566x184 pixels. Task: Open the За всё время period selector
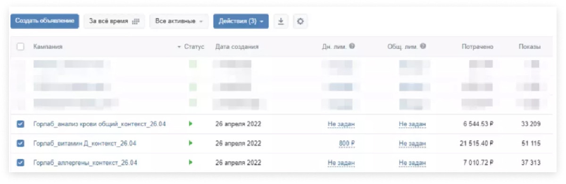coord(114,22)
